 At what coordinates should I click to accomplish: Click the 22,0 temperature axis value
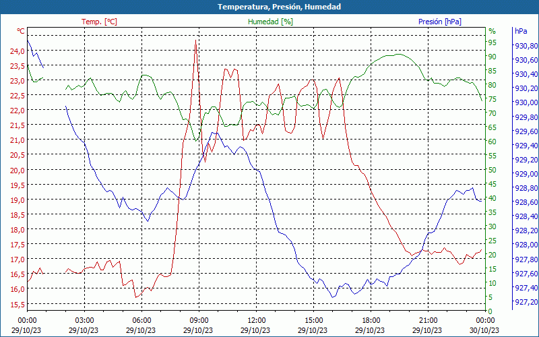click(18, 111)
